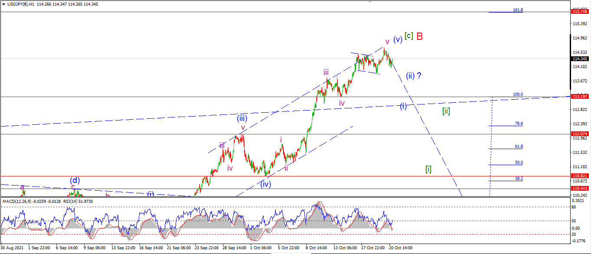This screenshot has width=591, height=254.
Task: Select the blue (iii) wave label
Action: coord(242,118)
